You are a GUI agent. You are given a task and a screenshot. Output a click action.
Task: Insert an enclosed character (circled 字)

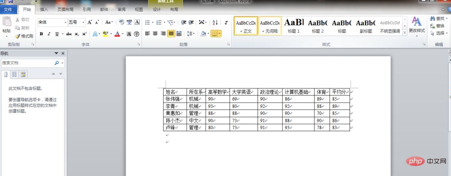137,34
